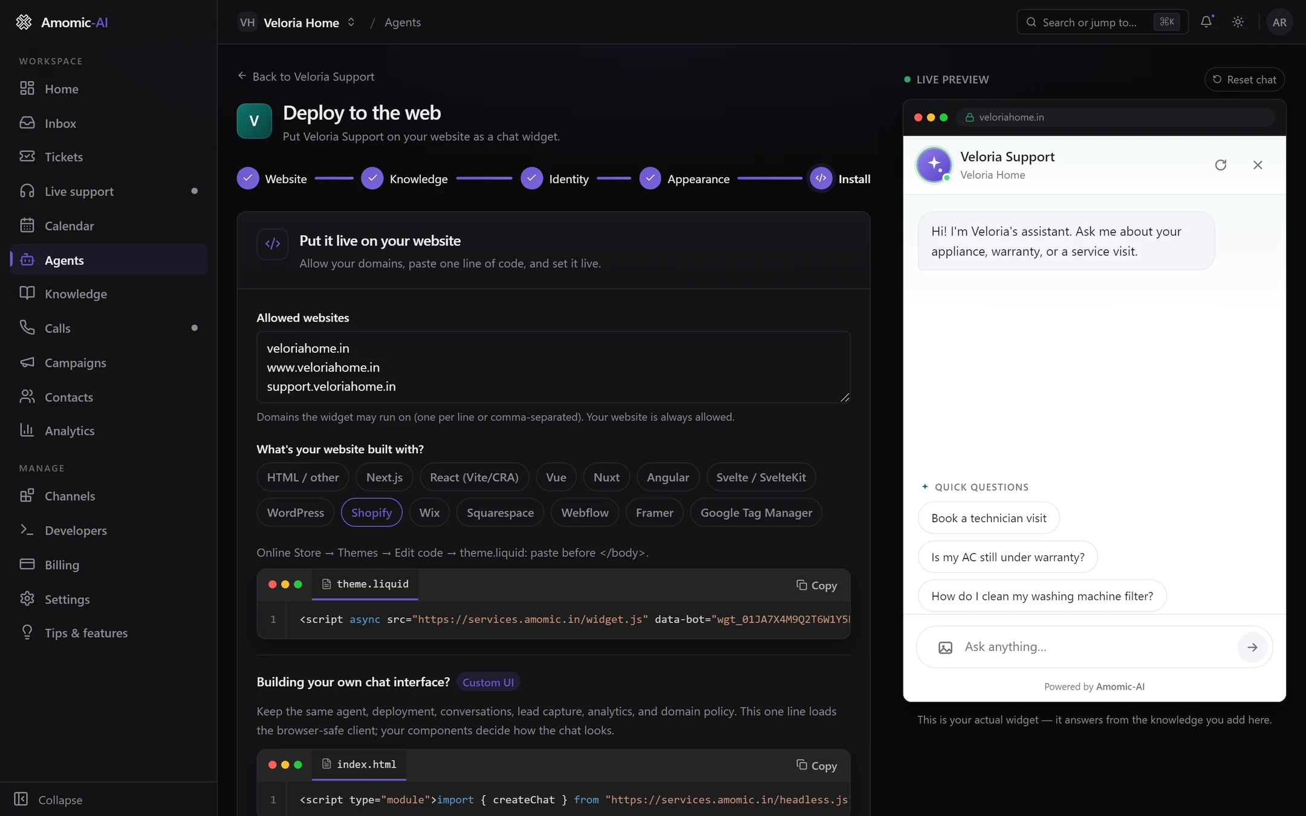Open Live support section
This screenshot has height=816, width=1306.
coord(109,192)
